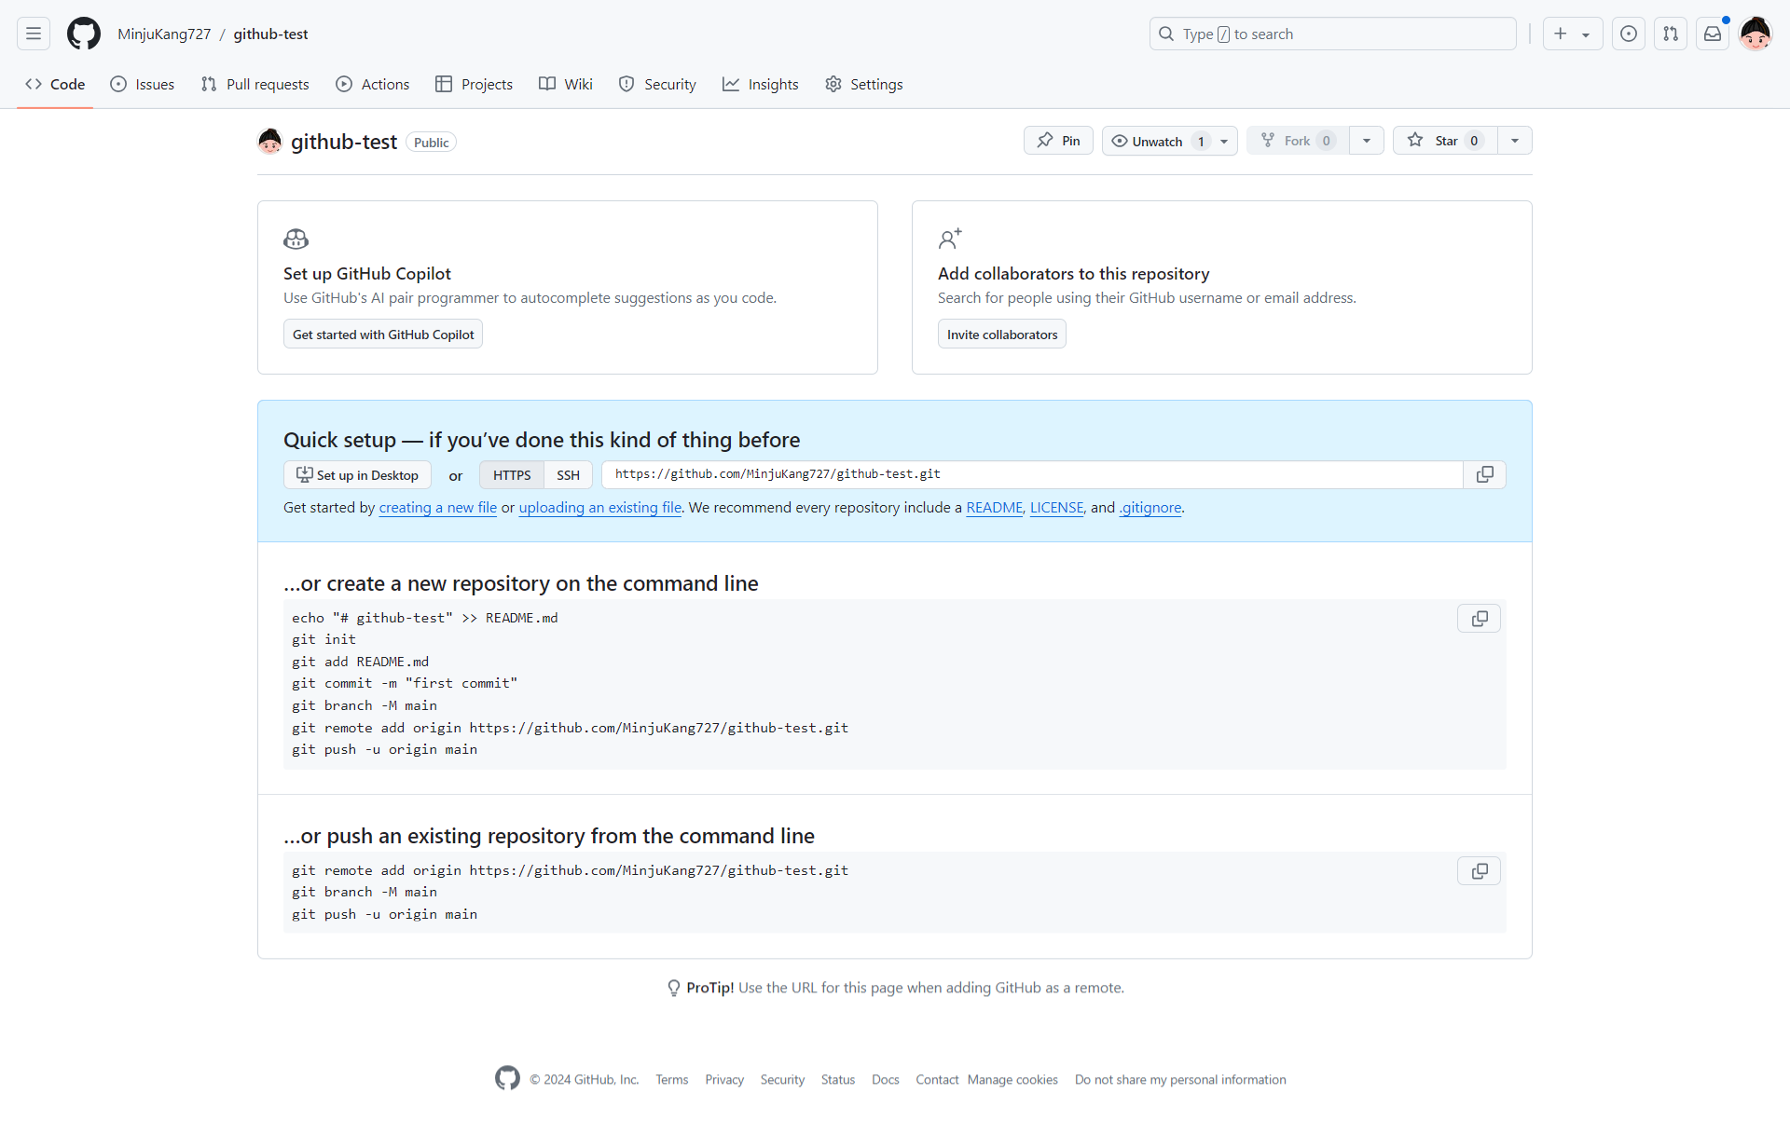Switch to the Actions tab

click(x=373, y=85)
